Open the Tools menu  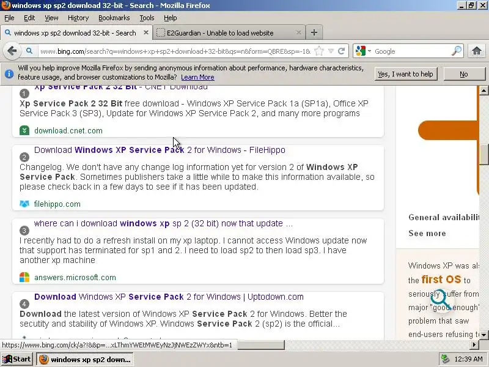point(147,18)
